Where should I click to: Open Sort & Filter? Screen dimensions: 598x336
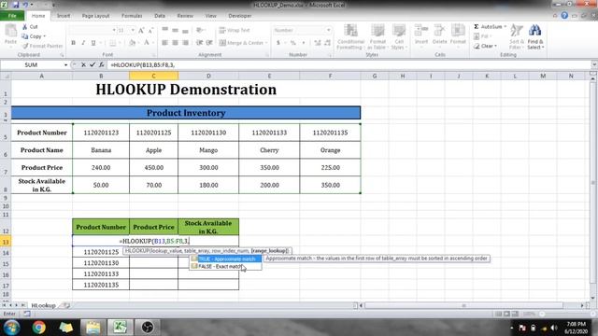point(516,36)
